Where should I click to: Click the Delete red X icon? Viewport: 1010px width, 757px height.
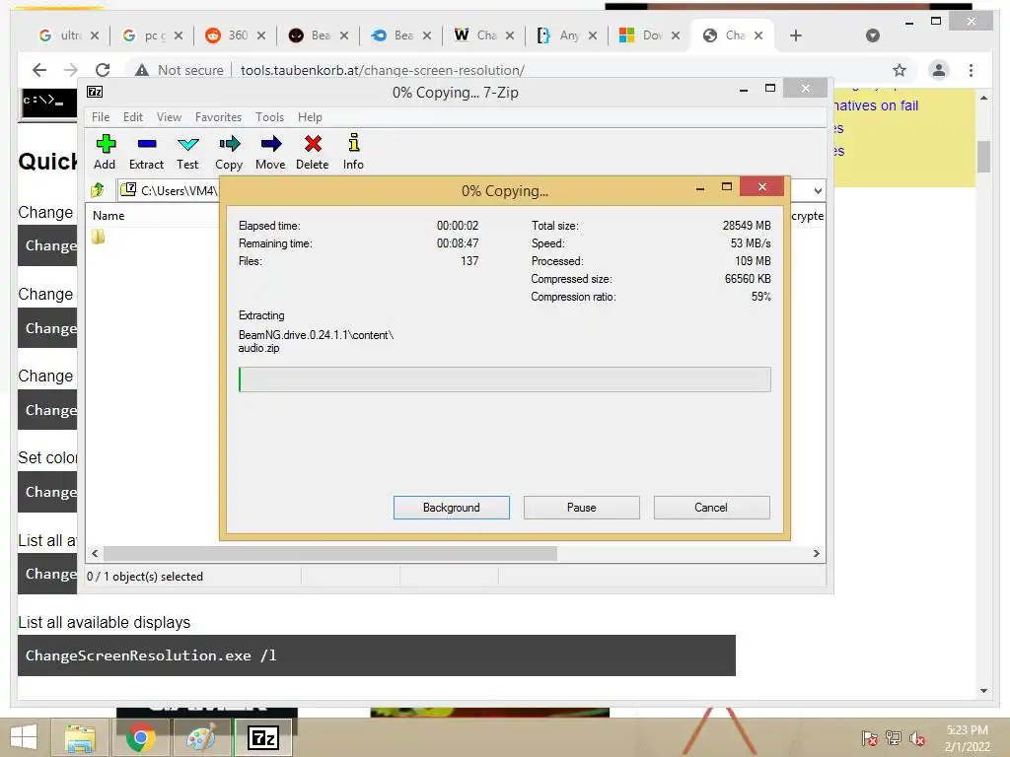tap(313, 144)
